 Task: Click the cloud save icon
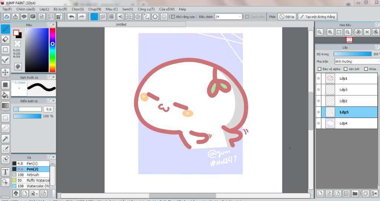tap(7, 17)
